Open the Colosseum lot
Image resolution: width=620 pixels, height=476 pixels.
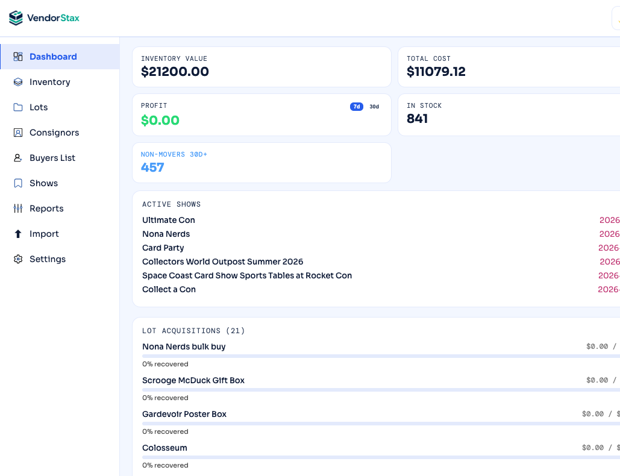coord(164,448)
